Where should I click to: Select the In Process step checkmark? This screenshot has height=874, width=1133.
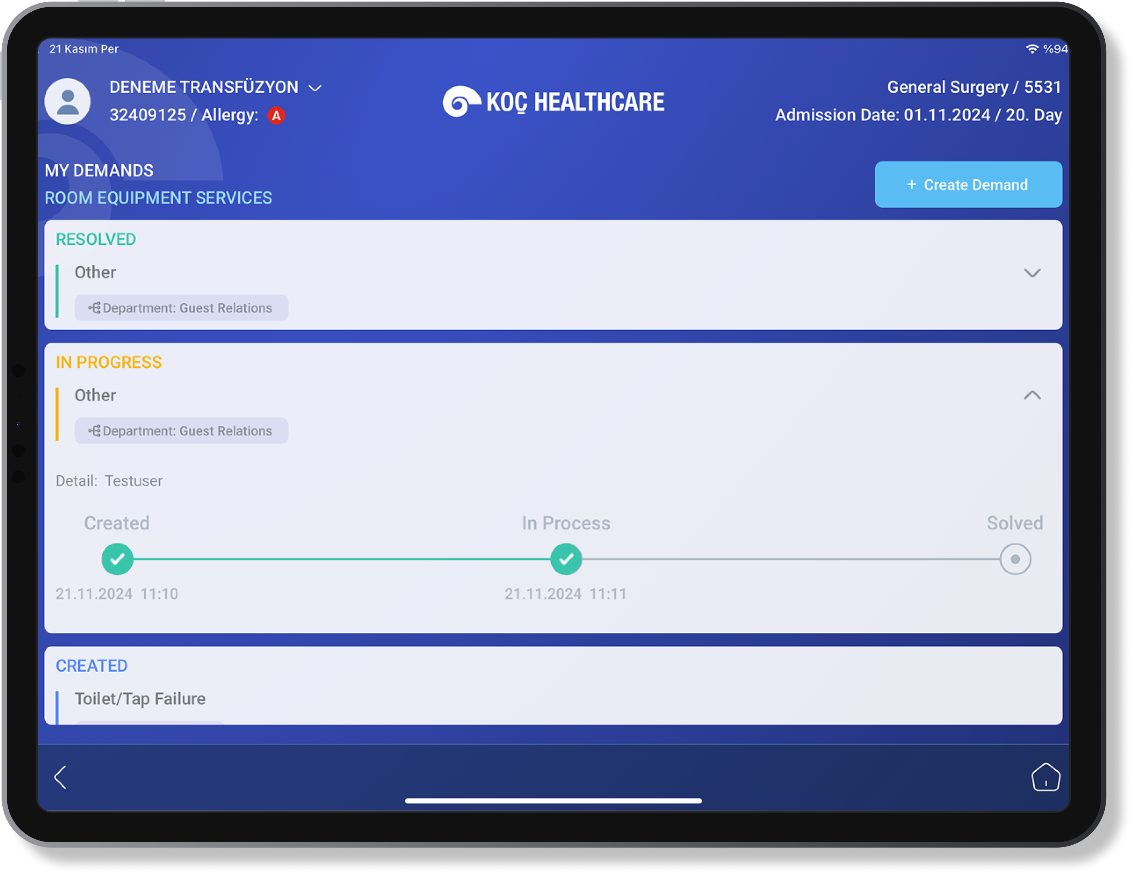[x=566, y=559]
